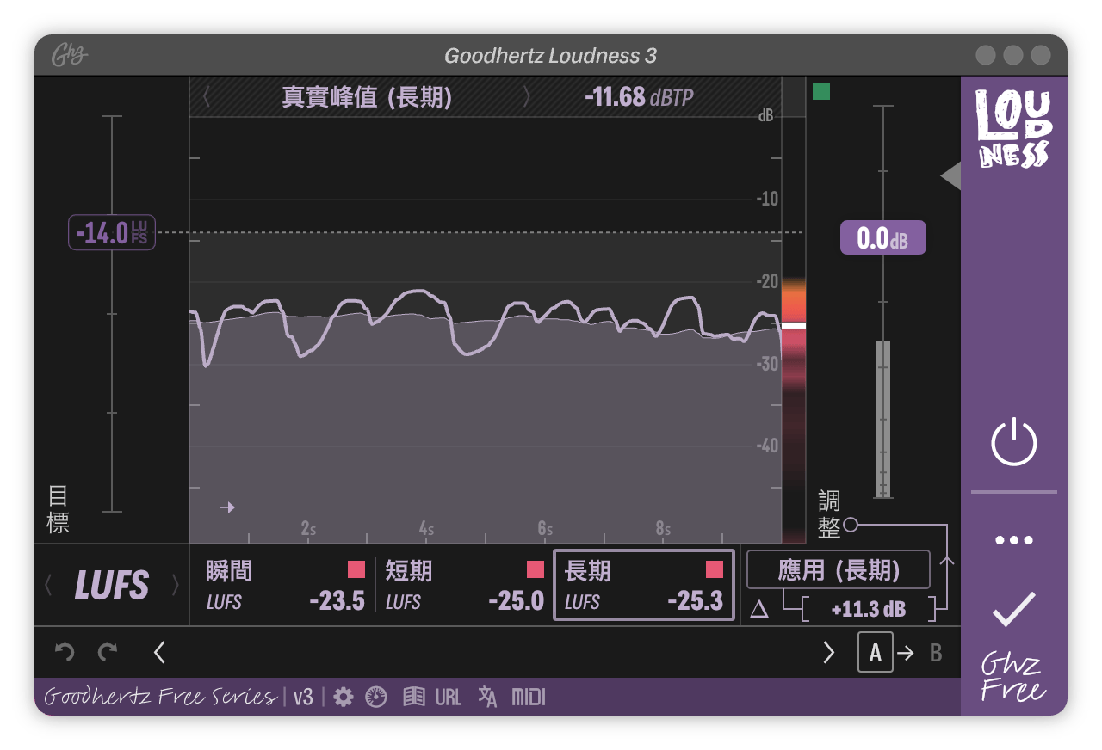Select the 長期 long-term LUFS readout
Image resolution: width=1102 pixels, height=750 pixels.
pyautogui.click(x=644, y=586)
